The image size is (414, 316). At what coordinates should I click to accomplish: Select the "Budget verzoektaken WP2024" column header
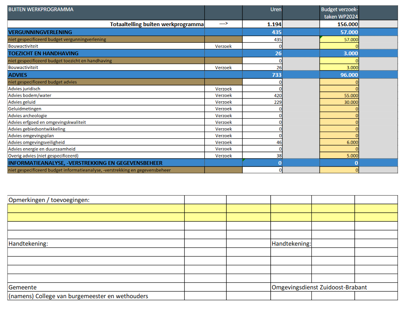point(339,13)
